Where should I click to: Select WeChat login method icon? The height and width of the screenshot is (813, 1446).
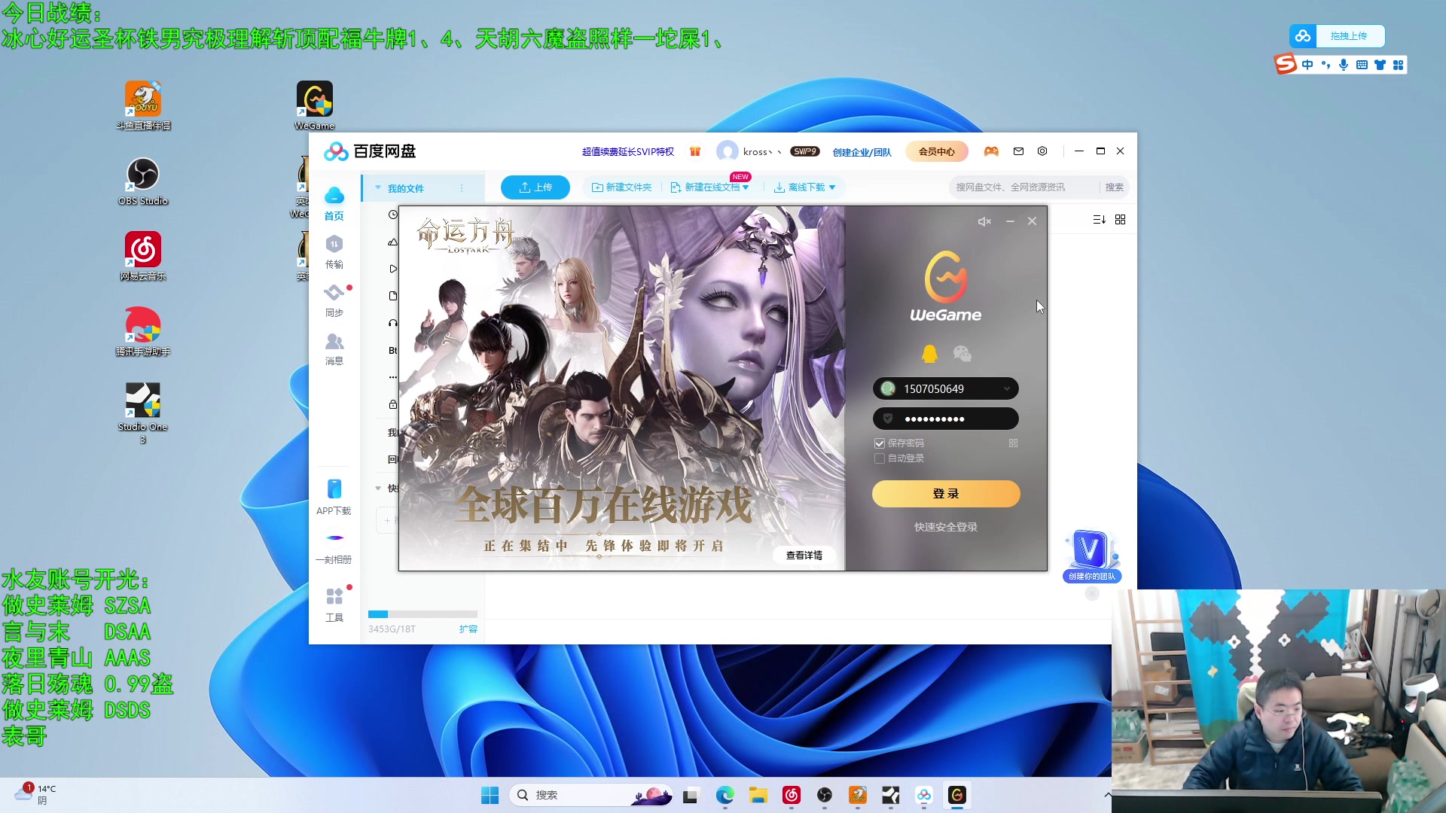(x=962, y=354)
